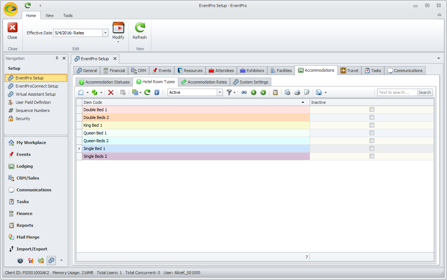The height and width of the screenshot is (280, 447).
Task: Click the green up arrow icon
Action: click(254, 92)
